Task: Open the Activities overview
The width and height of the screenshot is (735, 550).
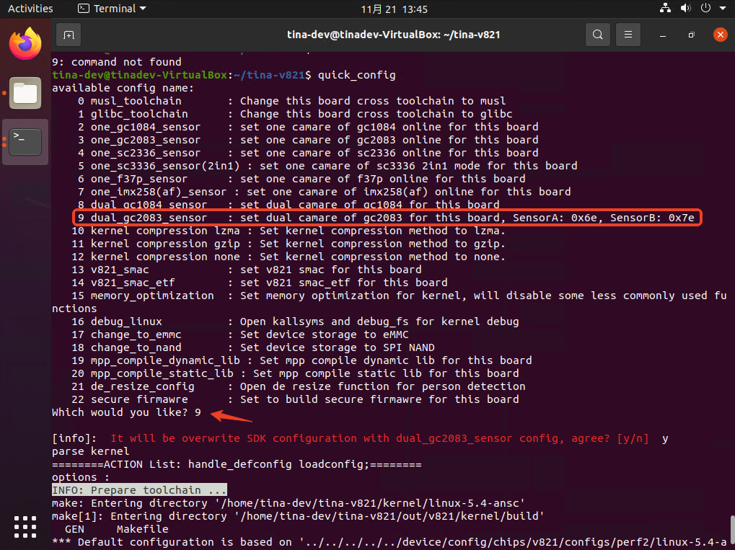Action: (x=30, y=9)
